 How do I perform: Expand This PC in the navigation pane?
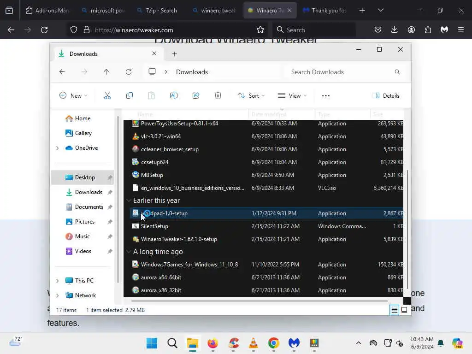coord(58,281)
